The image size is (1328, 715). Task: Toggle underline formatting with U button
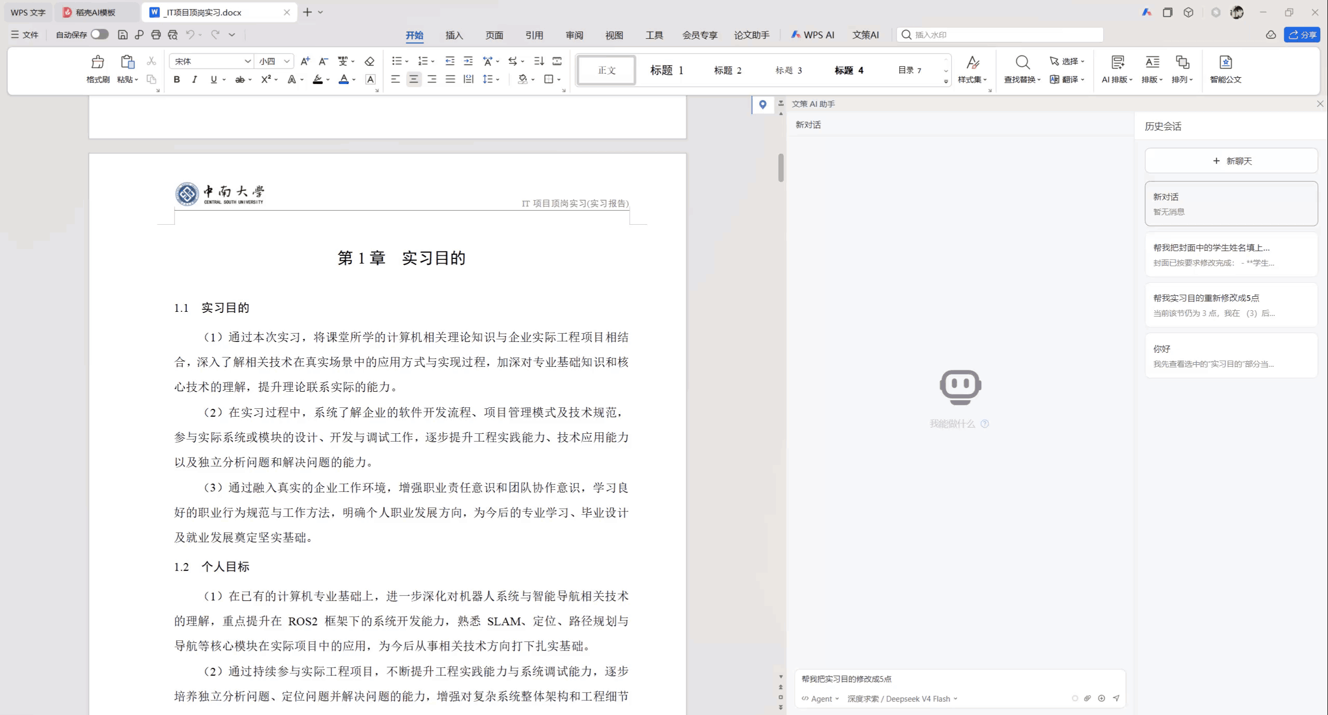pyautogui.click(x=213, y=79)
